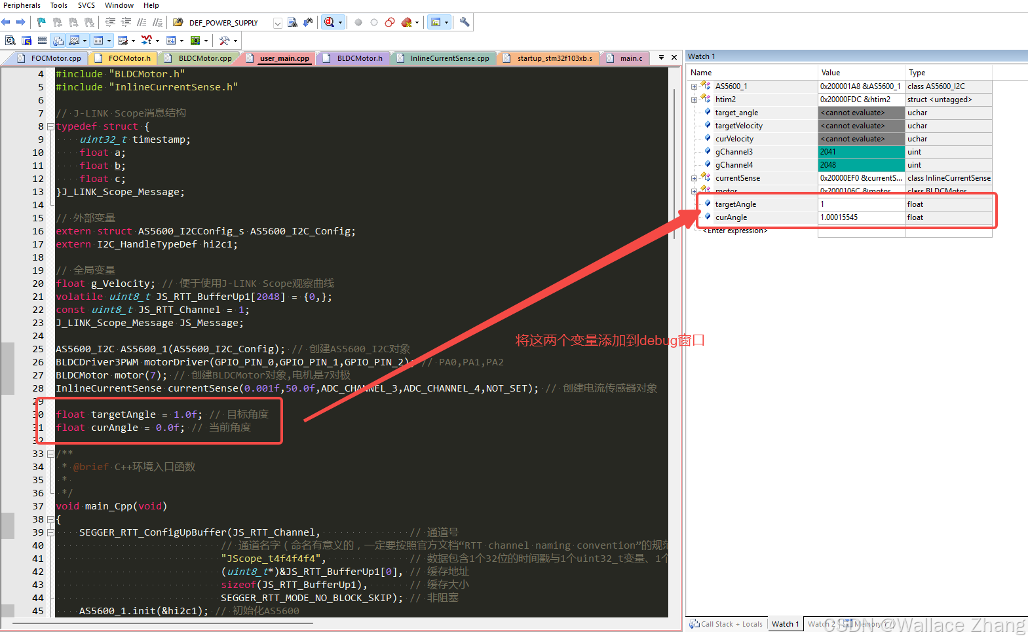Switch to main.c tab

click(x=625, y=58)
